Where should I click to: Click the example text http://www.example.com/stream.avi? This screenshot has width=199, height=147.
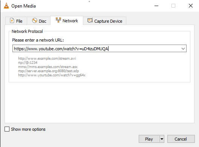(47, 59)
